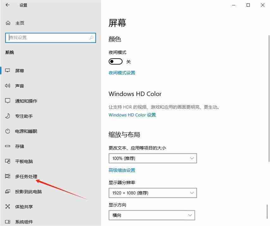Toggle 夜间模式 on
The width and height of the screenshot is (270, 226).
coord(115,61)
